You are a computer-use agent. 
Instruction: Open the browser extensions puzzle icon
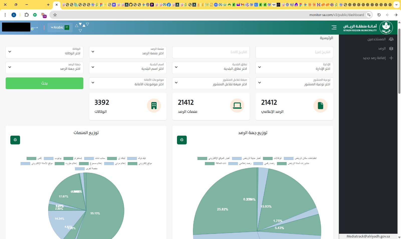pyautogui.click(x=27, y=15)
